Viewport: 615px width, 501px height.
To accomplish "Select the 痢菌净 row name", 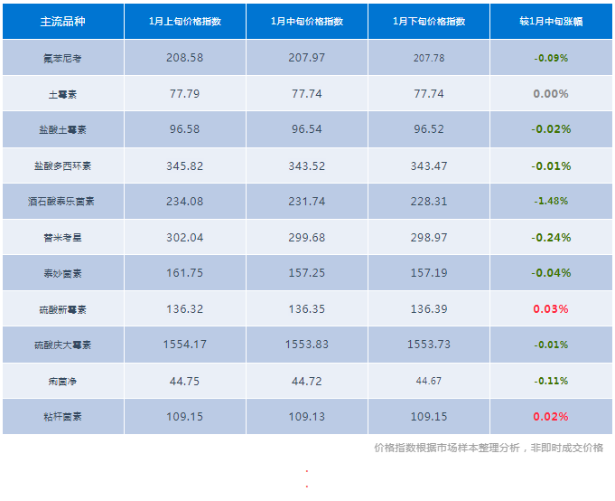I will [x=62, y=382].
